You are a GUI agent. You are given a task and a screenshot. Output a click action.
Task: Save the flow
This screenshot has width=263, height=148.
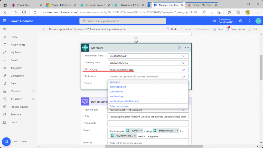(x=218, y=29)
